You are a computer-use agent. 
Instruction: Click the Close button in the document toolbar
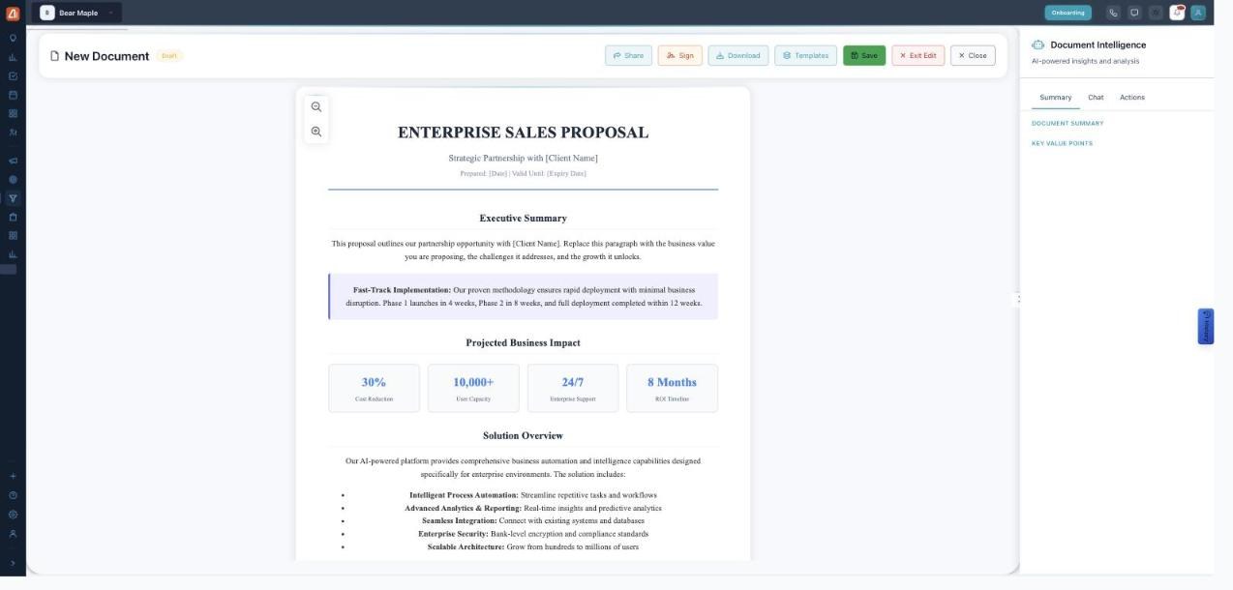click(x=973, y=55)
